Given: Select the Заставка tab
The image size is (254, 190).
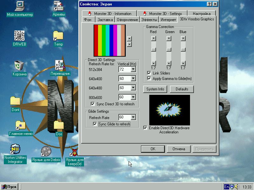Looking at the screenshot, I should 105,20.
